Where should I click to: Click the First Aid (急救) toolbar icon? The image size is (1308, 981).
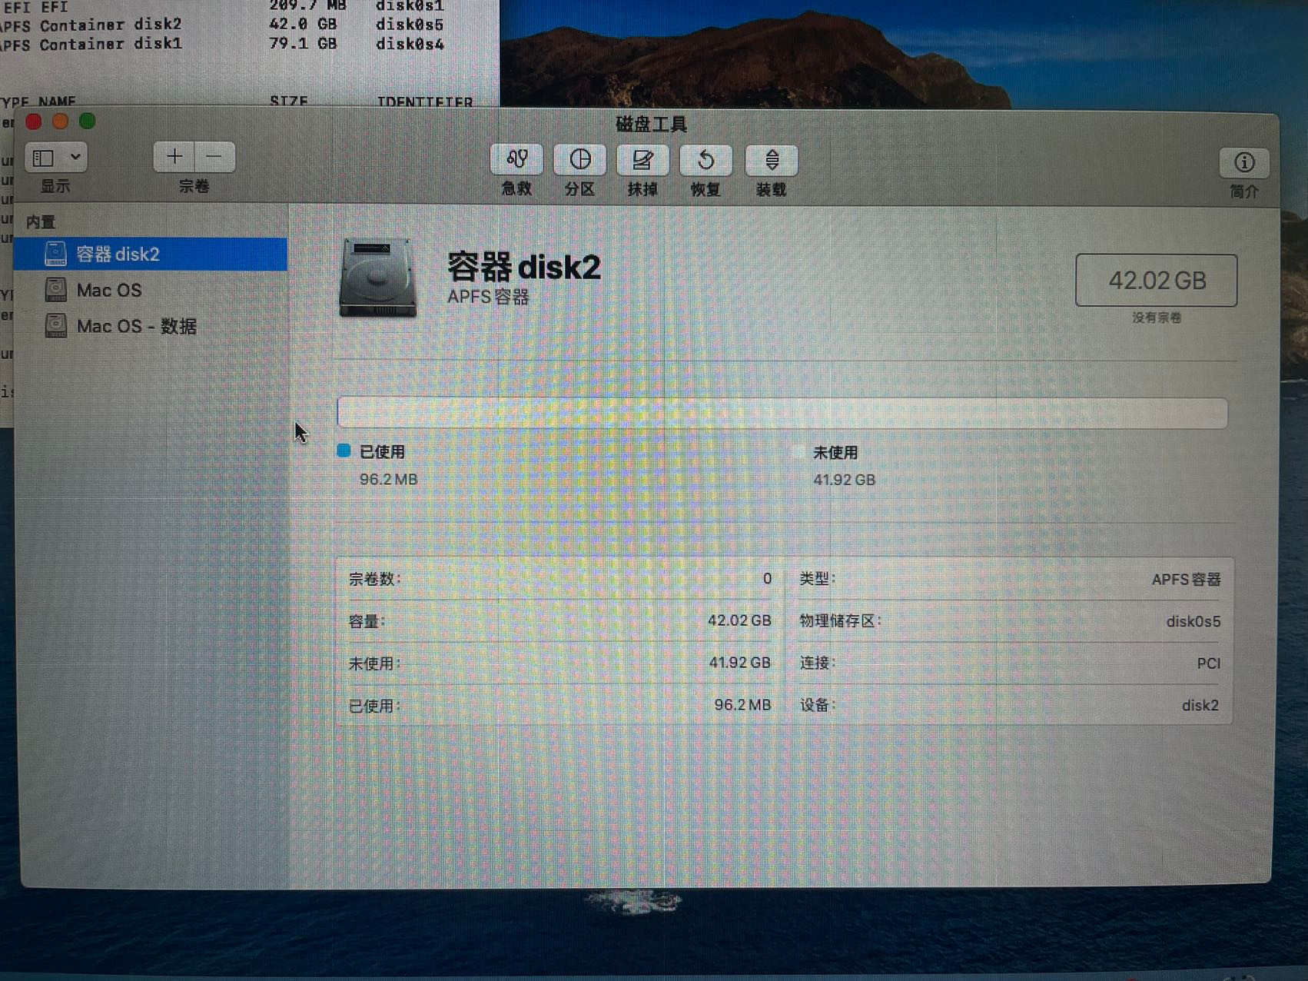pyautogui.click(x=516, y=160)
